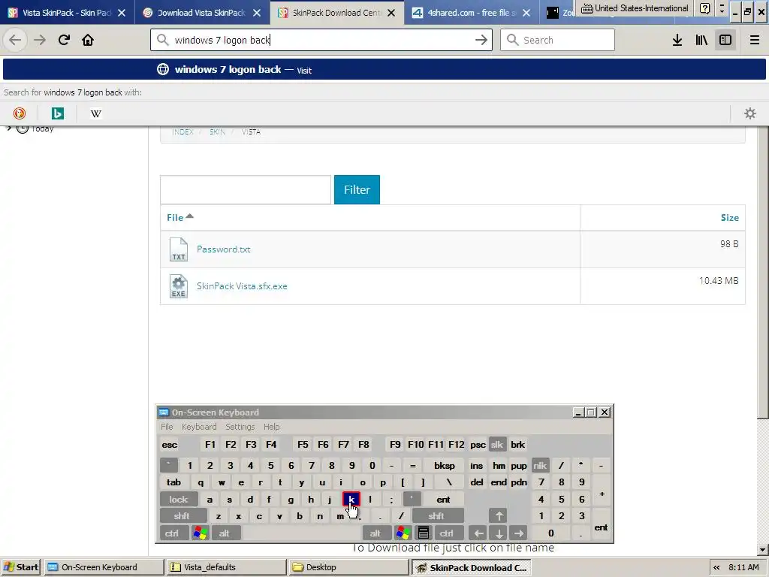Screen dimensions: 769x577
Task: Click the left arrow key on keyboard
Action: pyautogui.click(x=478, y=533)
